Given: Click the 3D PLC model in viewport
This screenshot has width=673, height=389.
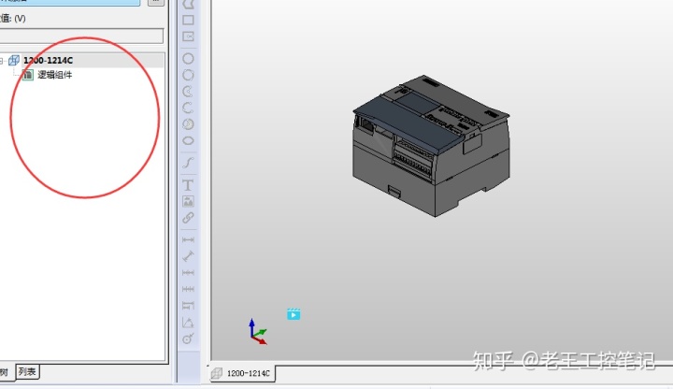Looking at the screenshot, I should [431, 146].
